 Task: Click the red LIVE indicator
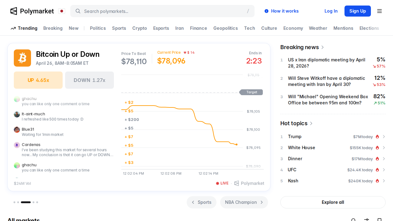[222, 183]
